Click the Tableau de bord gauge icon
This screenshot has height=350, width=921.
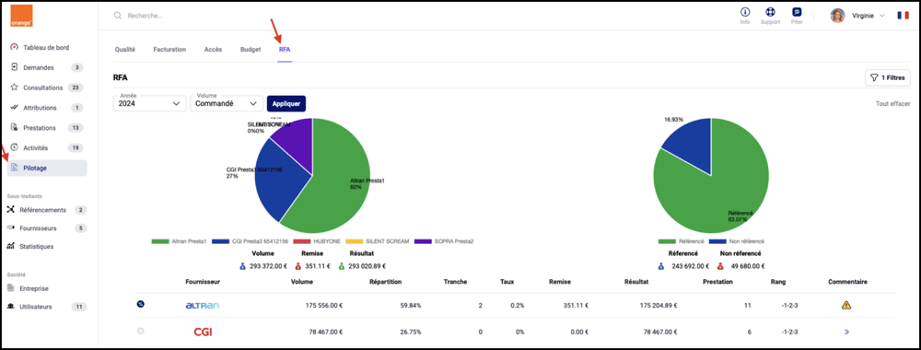[x=15, y=47]
